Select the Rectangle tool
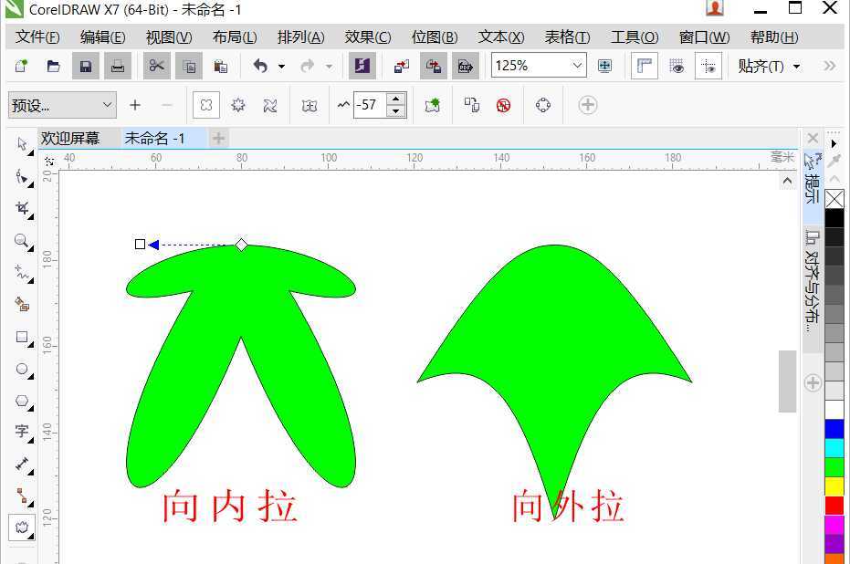 tap(20, 338)
